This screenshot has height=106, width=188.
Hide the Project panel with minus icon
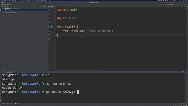46,6
